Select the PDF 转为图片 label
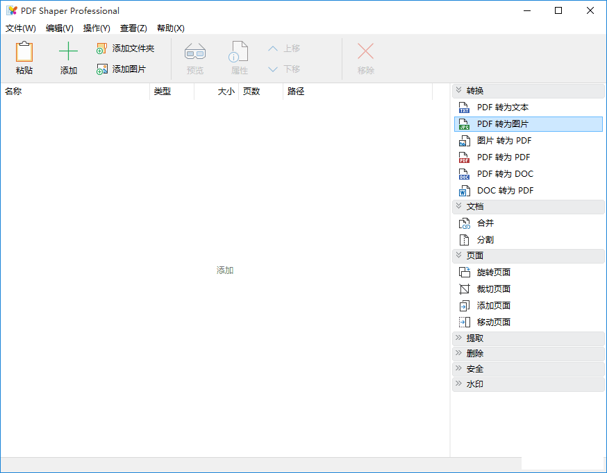607x473 pixels. [x=503, y=124]
